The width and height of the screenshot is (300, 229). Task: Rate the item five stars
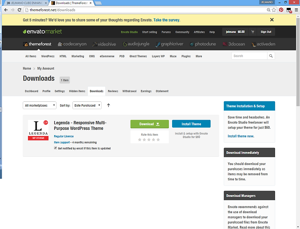pyautogui.click(x=158, y=140)
